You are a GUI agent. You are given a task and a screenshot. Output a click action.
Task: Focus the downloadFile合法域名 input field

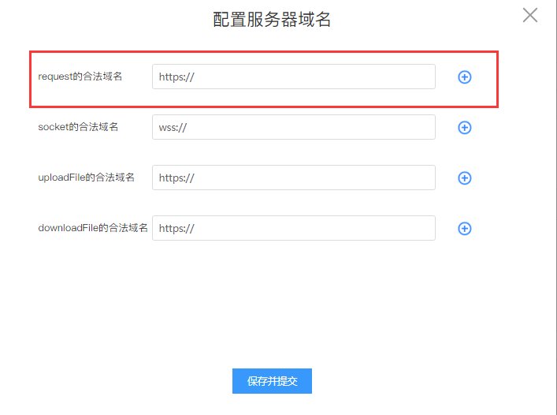(x=315, y=228)
